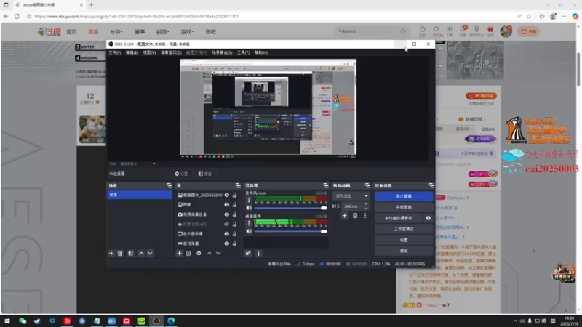
Task: Pop out the Controls dock
Action: pos(431,185)
